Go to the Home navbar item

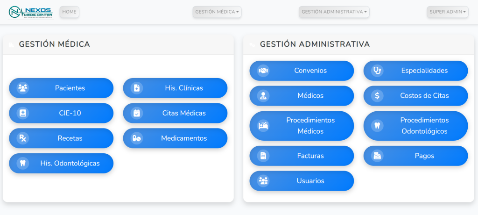point(70,12)
